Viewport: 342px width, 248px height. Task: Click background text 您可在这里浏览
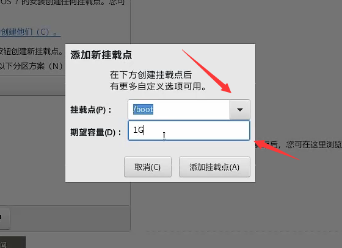tap(314, 144)
